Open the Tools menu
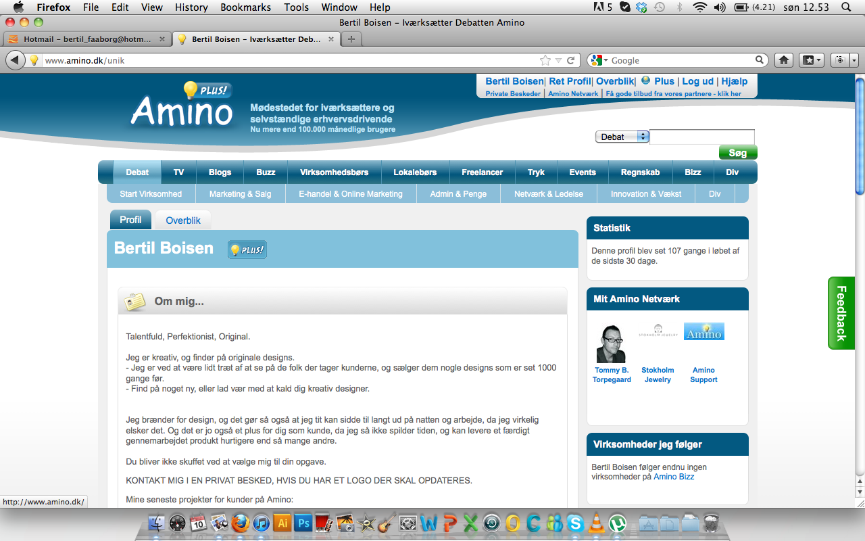865x541 pixels. coord(296,7)
